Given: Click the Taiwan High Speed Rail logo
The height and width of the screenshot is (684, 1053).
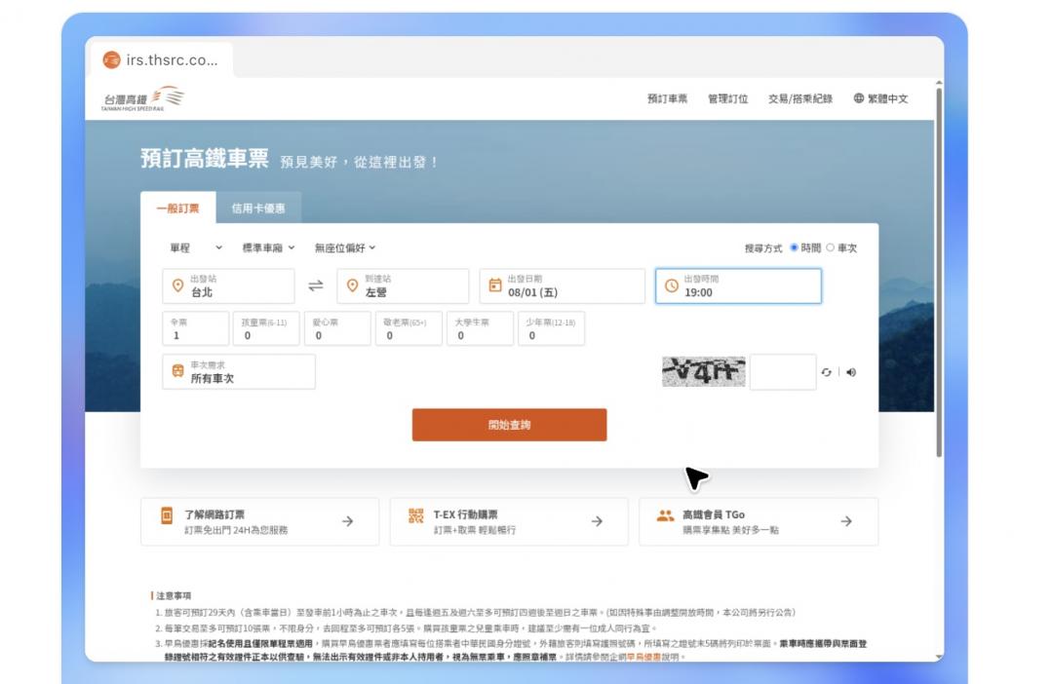Looking at the screenshot, I should tap(142, 98).
